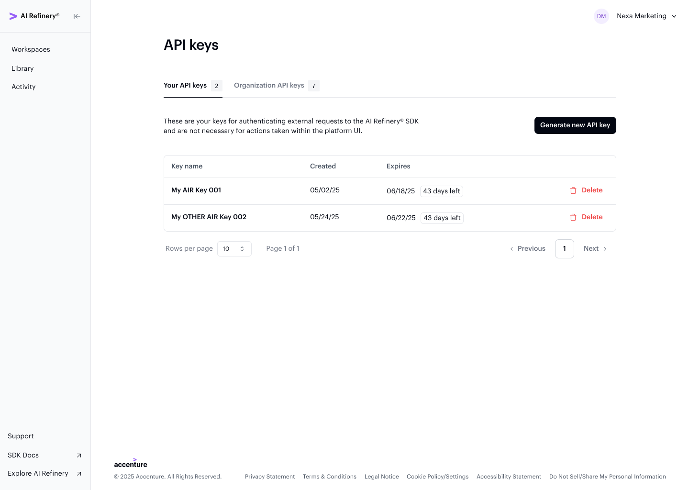Click the DM user avatar

point(601,16)
